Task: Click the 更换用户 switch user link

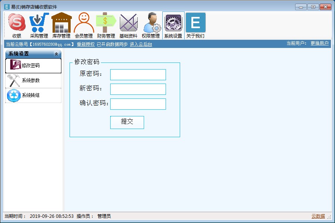Action: (319, 43)
